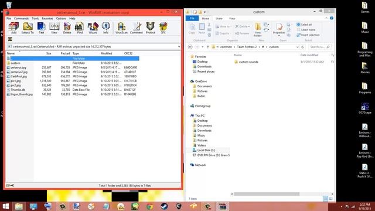
Task: Open the File tab in Explorer
Action: 192,18
